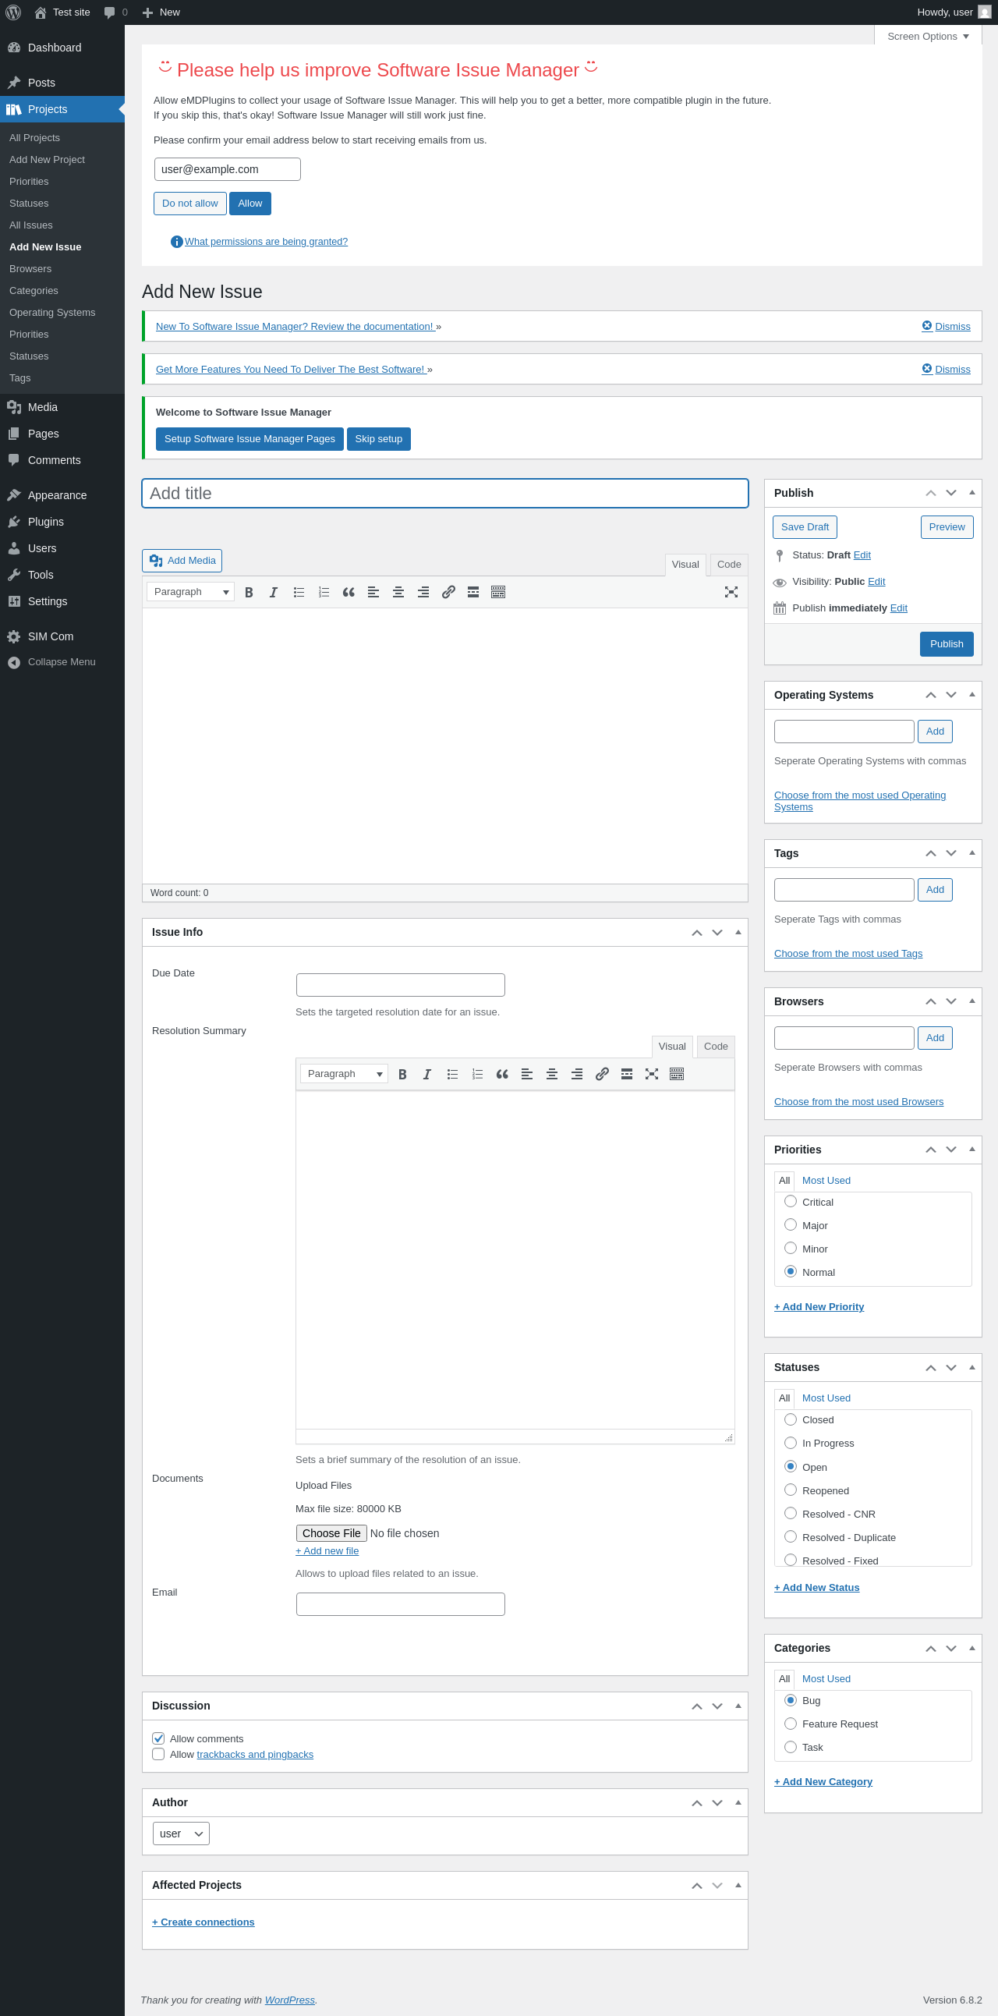The width and height of the screenshot is (998, 2016).
Task: Align text center in main editor
Action: (x=398, y=593)
